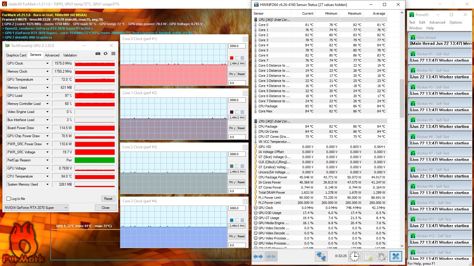The width and height of the screenshot is (474, 266).
Task: Click the 5000.0 max field in Core 0 graph
Action: coord(237,46)
